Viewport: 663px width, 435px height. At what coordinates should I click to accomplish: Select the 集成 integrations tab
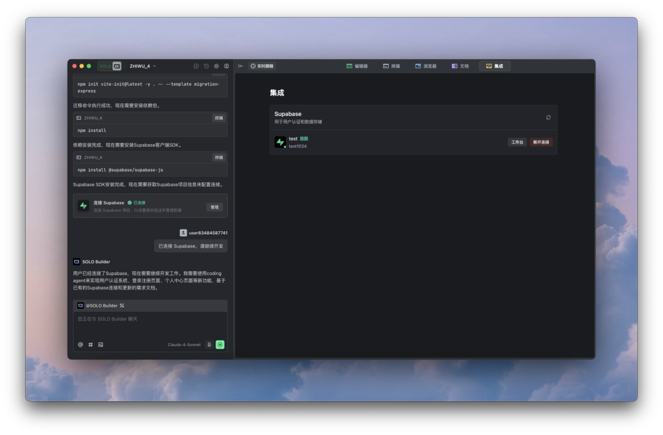pos(495,66)
